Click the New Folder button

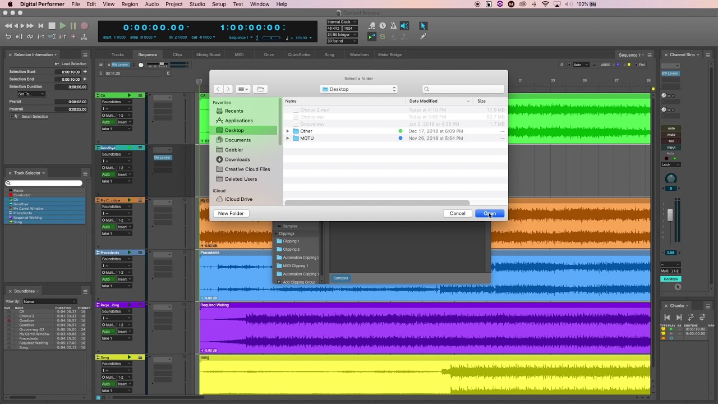(x=231, y=213)
